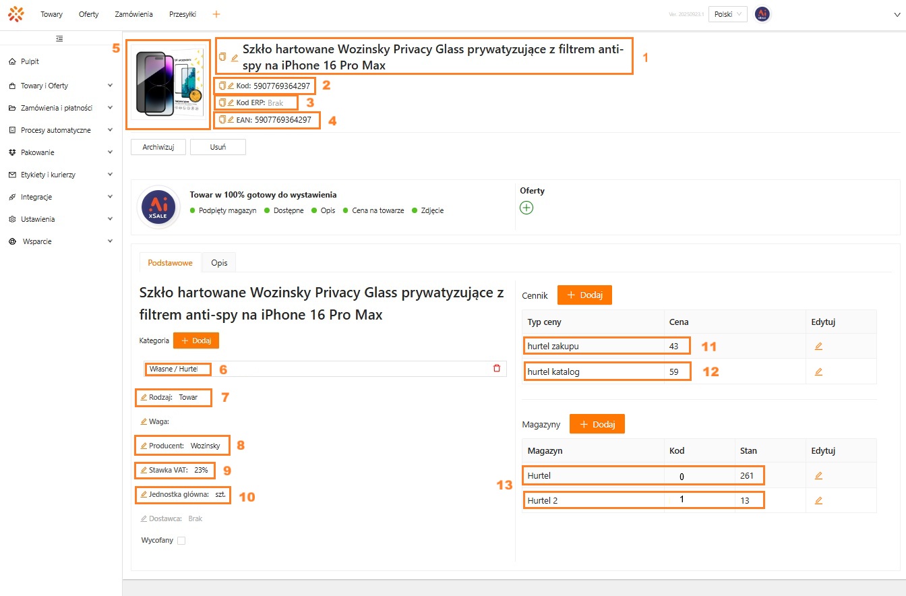Edit the Producent Wozinsky field
Viewport: 906px width, 596px height.
pyautogui.click(x=144, y=446)
